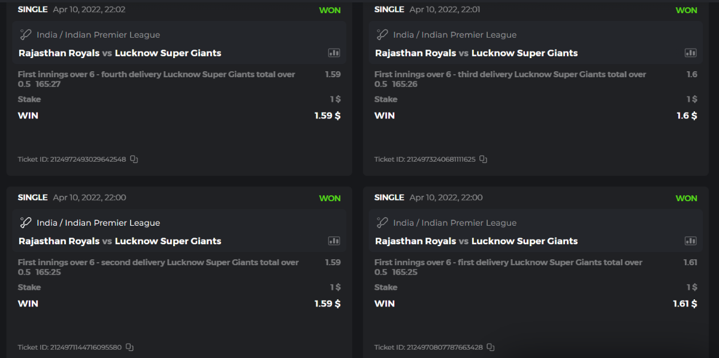Copy ticket ID ending in 642548

click(134, 159)
